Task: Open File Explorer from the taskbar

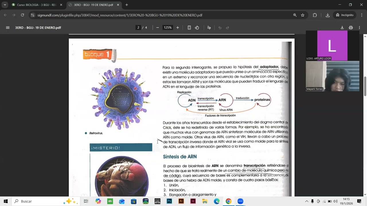Action: [x=205, y=201]
